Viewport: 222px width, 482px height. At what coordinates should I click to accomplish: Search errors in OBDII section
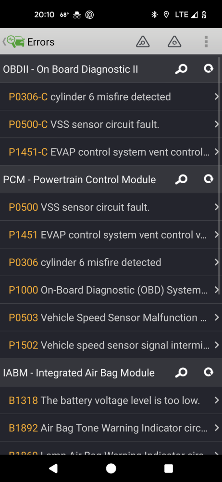pyautogui.click(x=181, y=69)
